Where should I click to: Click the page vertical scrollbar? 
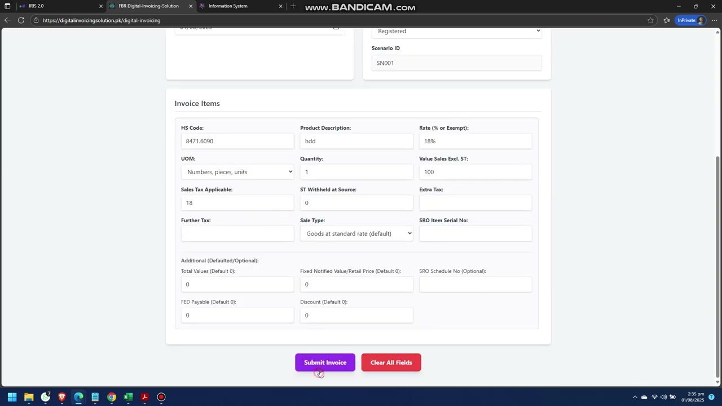[717, 268]
